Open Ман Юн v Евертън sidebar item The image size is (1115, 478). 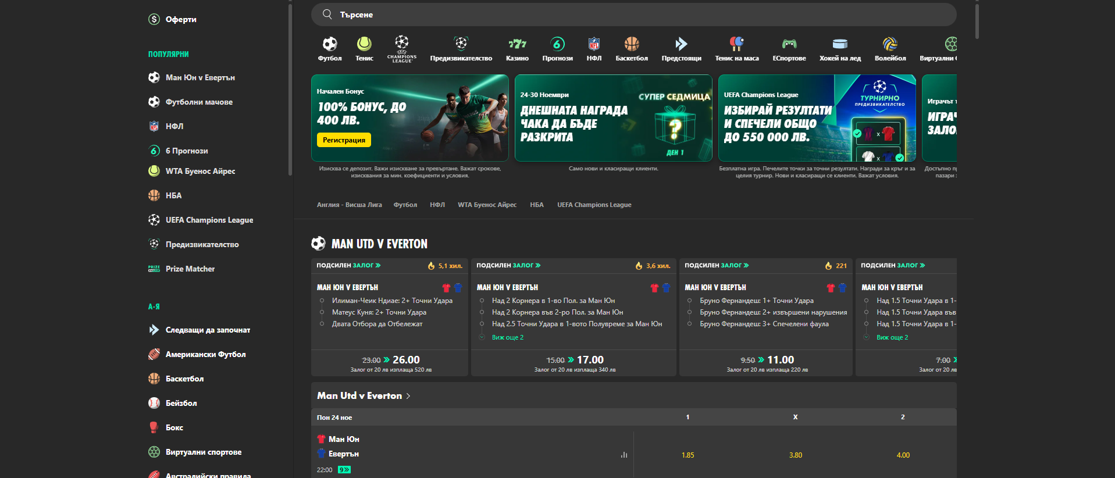click(x=191, y=77)
